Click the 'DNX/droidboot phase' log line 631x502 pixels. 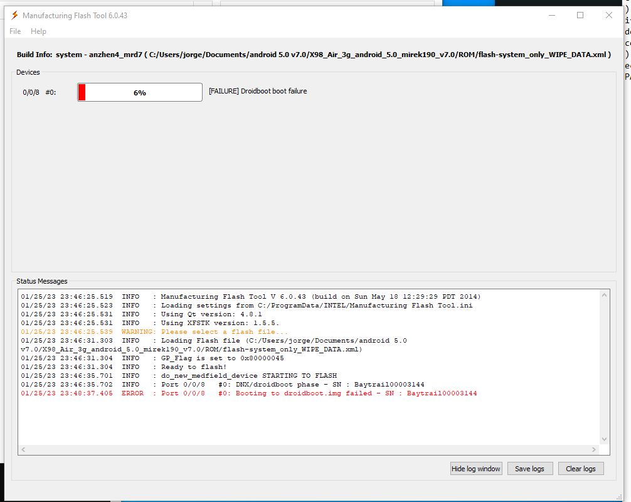[223, 385]
